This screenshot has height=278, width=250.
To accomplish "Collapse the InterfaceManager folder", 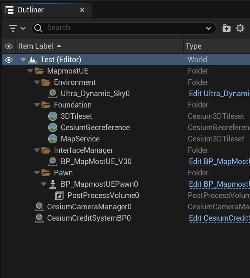I will click(x=37, y=150).
